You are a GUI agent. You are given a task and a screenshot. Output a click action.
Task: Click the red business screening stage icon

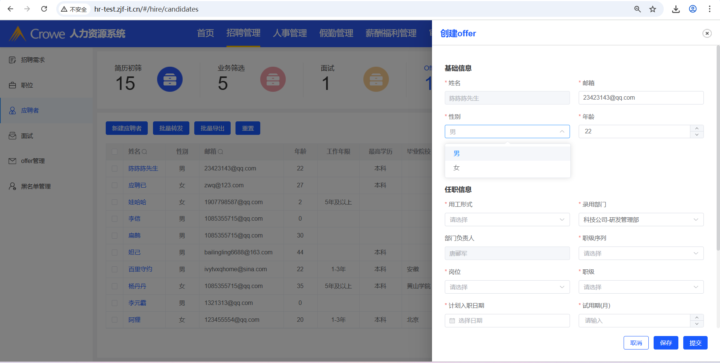pyautogui.click(x=273, y=79)
